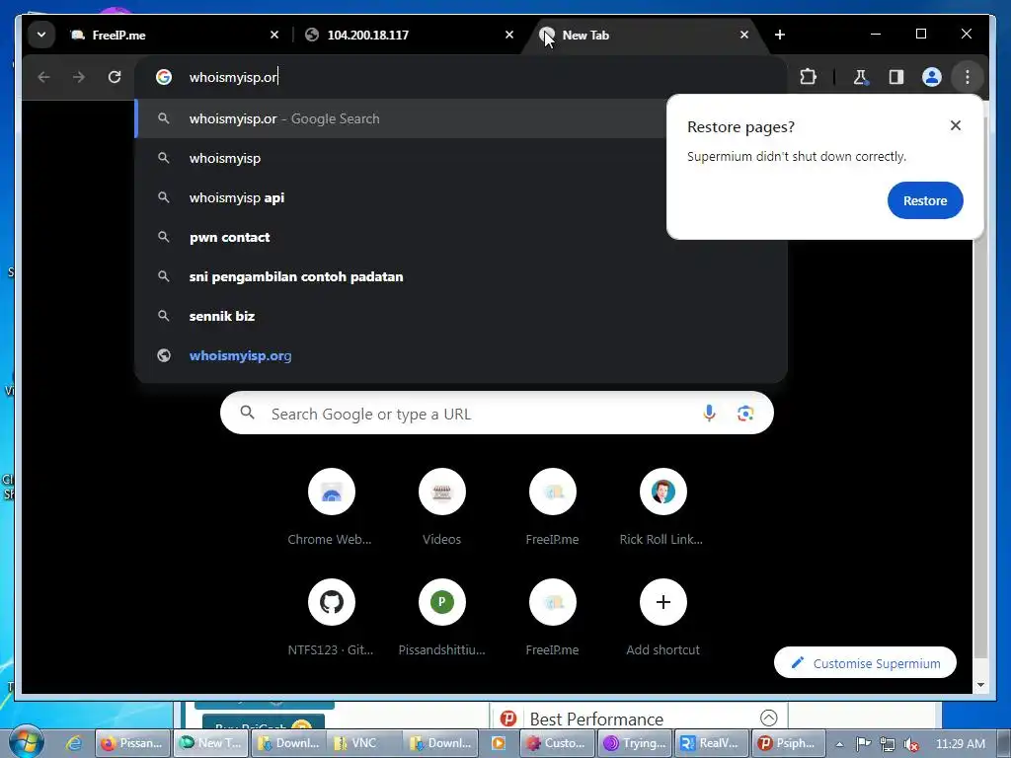Viewport: 1011px width, 758px height.
Task: Open the Windows Start orb
Action: (x=26, y=742)
